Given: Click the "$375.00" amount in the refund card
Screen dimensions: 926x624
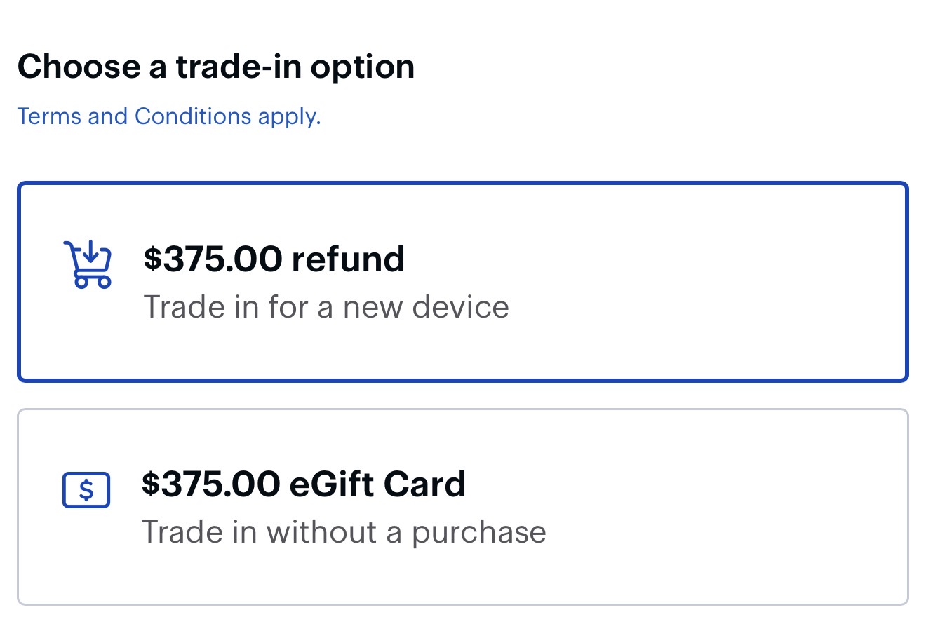Looking at the screenshot, I should click(x=213, y=259).
